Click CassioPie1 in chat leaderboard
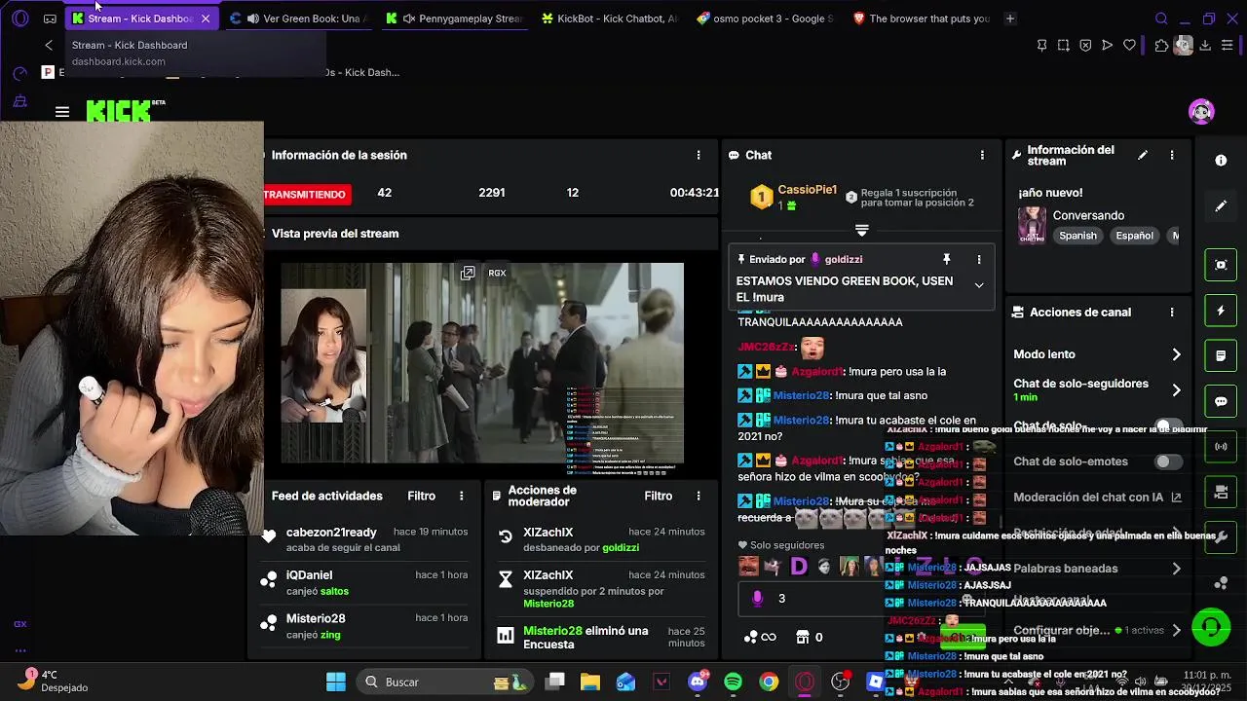 click(x=807, y=190)
